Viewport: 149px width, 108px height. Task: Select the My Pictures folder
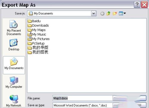39,39
